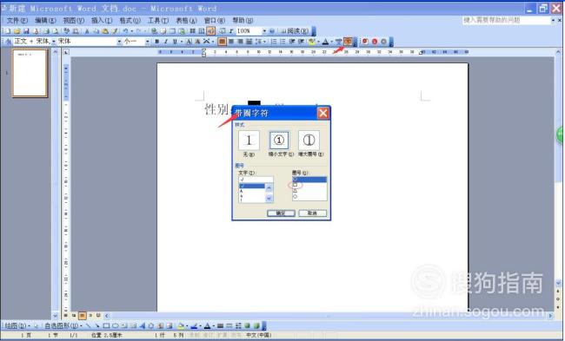The height and width of the screenshot is (341, 565).
Task: Click the Enclose Characters toolbar icon
Action: pyautogui.click(x=348, y=42)
